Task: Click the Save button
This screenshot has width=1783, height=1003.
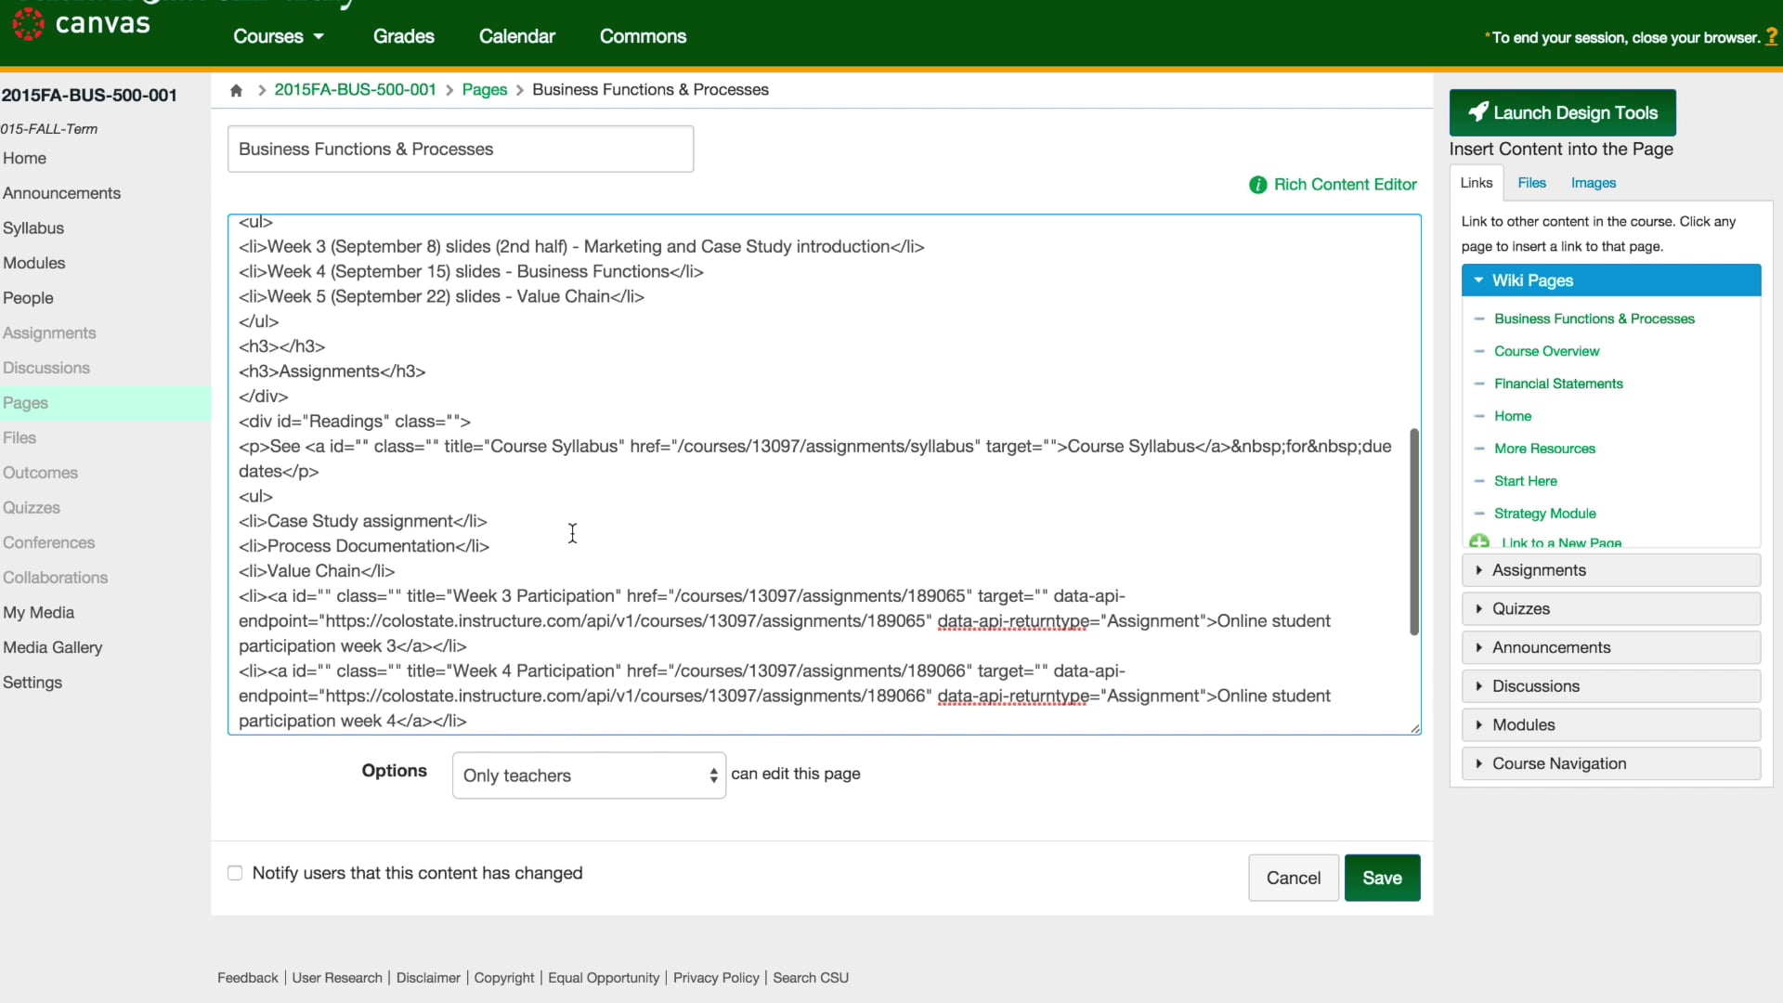Action: pos(1381,877)
